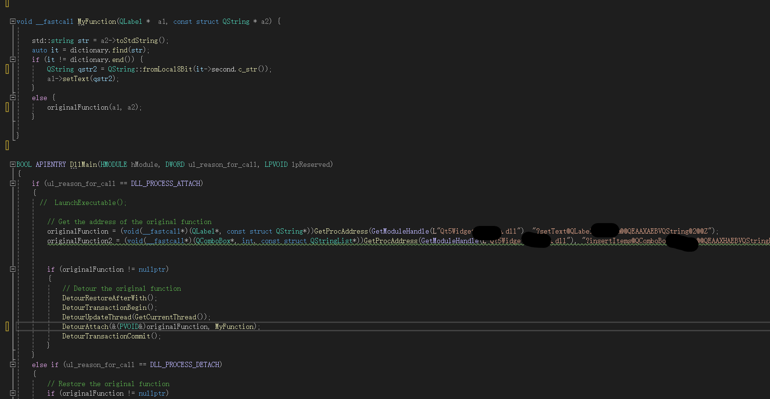Screen dimensions: 770x399
Task: Click the yellow margin marker beside QString qstr2 line
Action: pyautogui.click(x=7, y=69)
